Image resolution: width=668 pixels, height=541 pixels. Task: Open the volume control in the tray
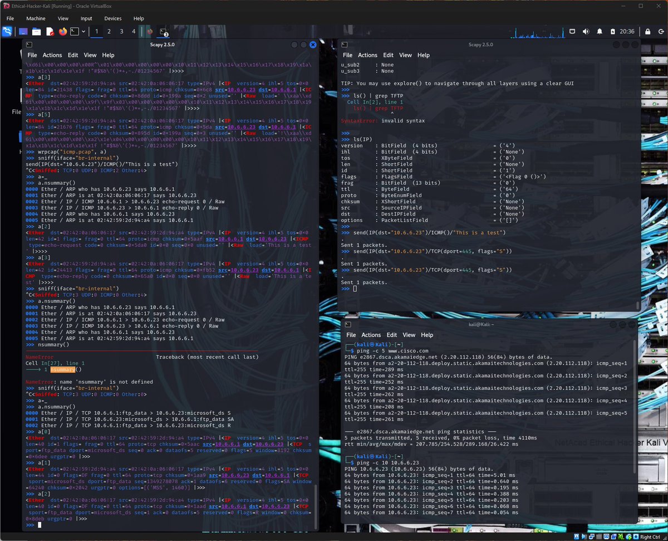pos(586,32)
